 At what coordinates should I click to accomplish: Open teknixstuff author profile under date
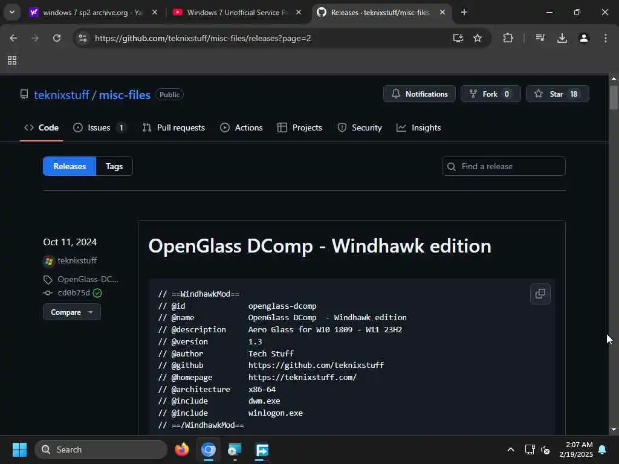tap(77, 260)
